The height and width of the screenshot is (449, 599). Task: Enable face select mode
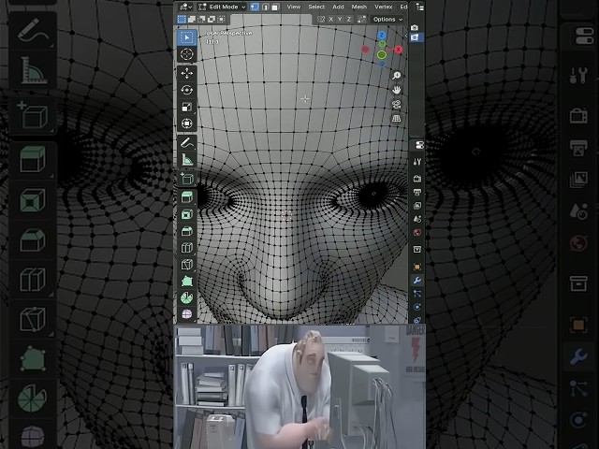tap(275, 7)
